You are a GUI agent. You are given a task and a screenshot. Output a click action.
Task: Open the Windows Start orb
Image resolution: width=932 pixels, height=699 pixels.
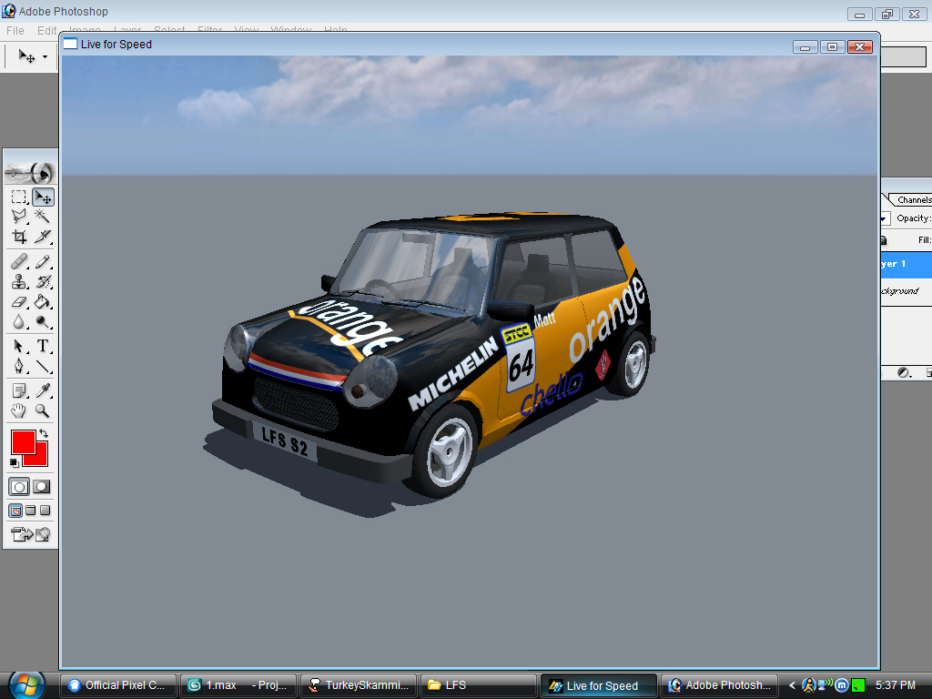26,684
